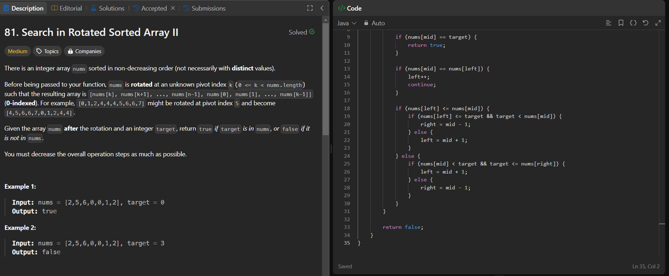Click line number 33 in the gutter
Viewport: 669px width, 276px height.
pyautogui.click(x=347, y=227)
